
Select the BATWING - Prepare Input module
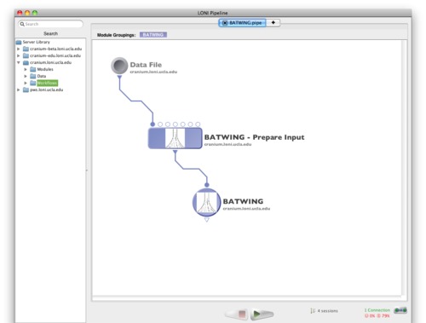(x=175, y=138)
